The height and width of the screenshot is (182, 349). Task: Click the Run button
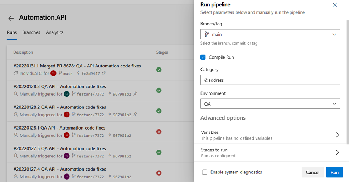(335, 172)
